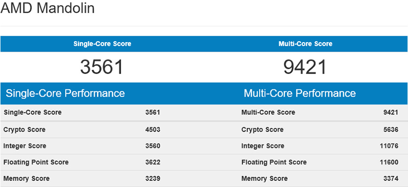Viewport: 408px width, 187px height.
Task: Click the 11600 floating point value
Action: click(x=389, y=162)
